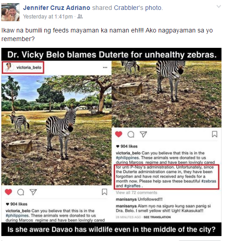The height and width of the screenshot is (241, 226).
Task: Tap the comment bubble under right zebra photo
Action: coord(131,134)
